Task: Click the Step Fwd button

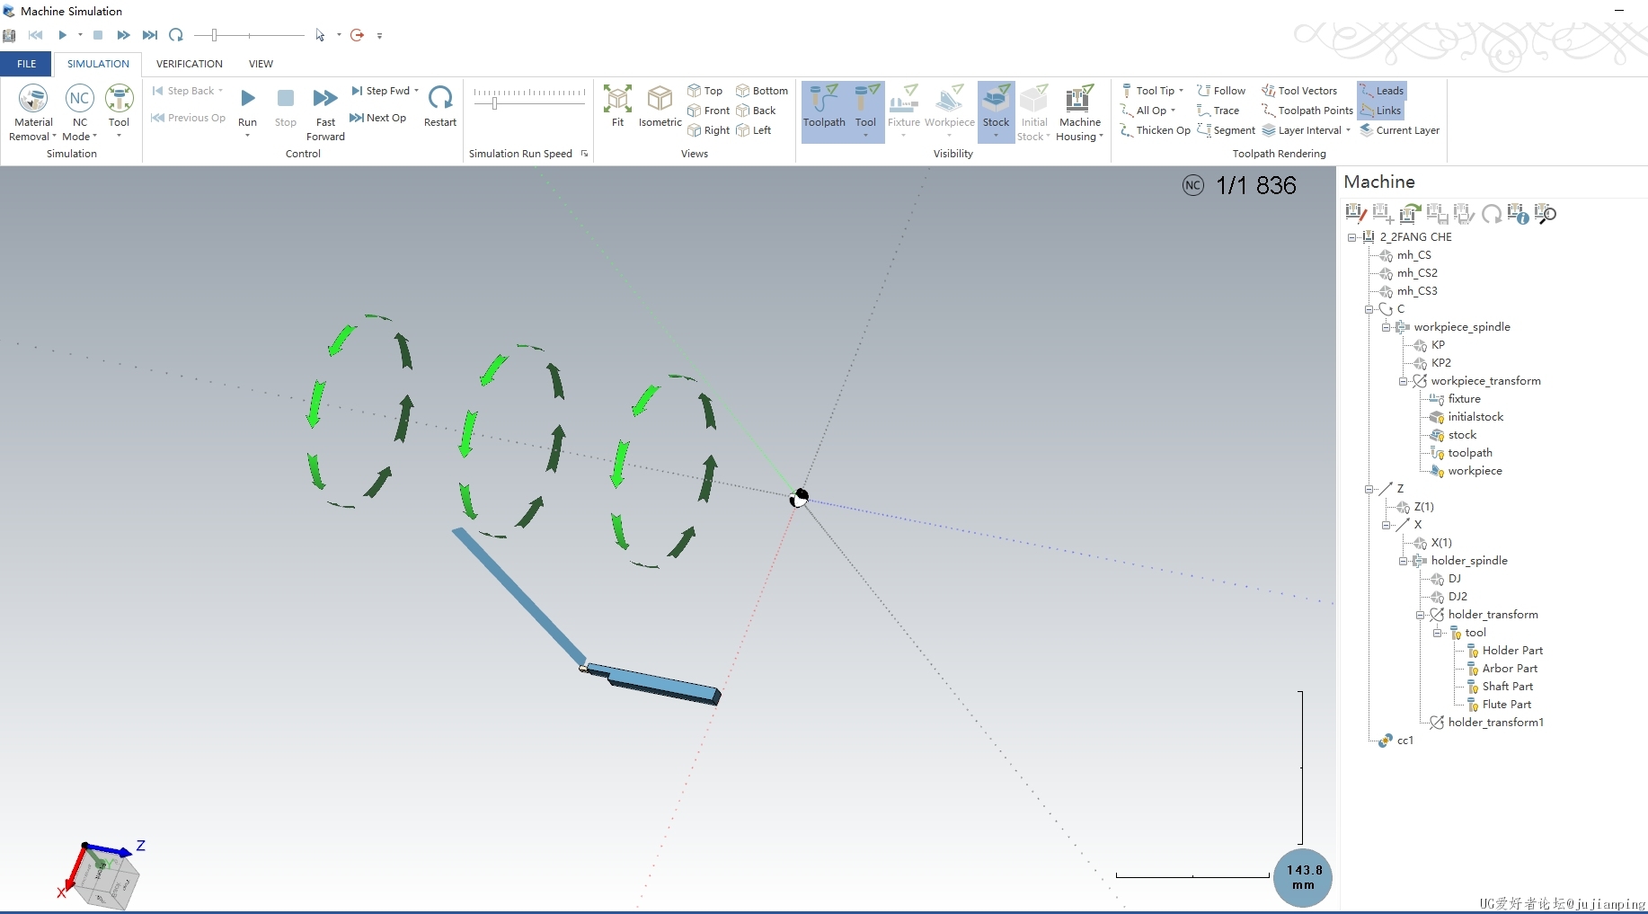Action: 380,91
